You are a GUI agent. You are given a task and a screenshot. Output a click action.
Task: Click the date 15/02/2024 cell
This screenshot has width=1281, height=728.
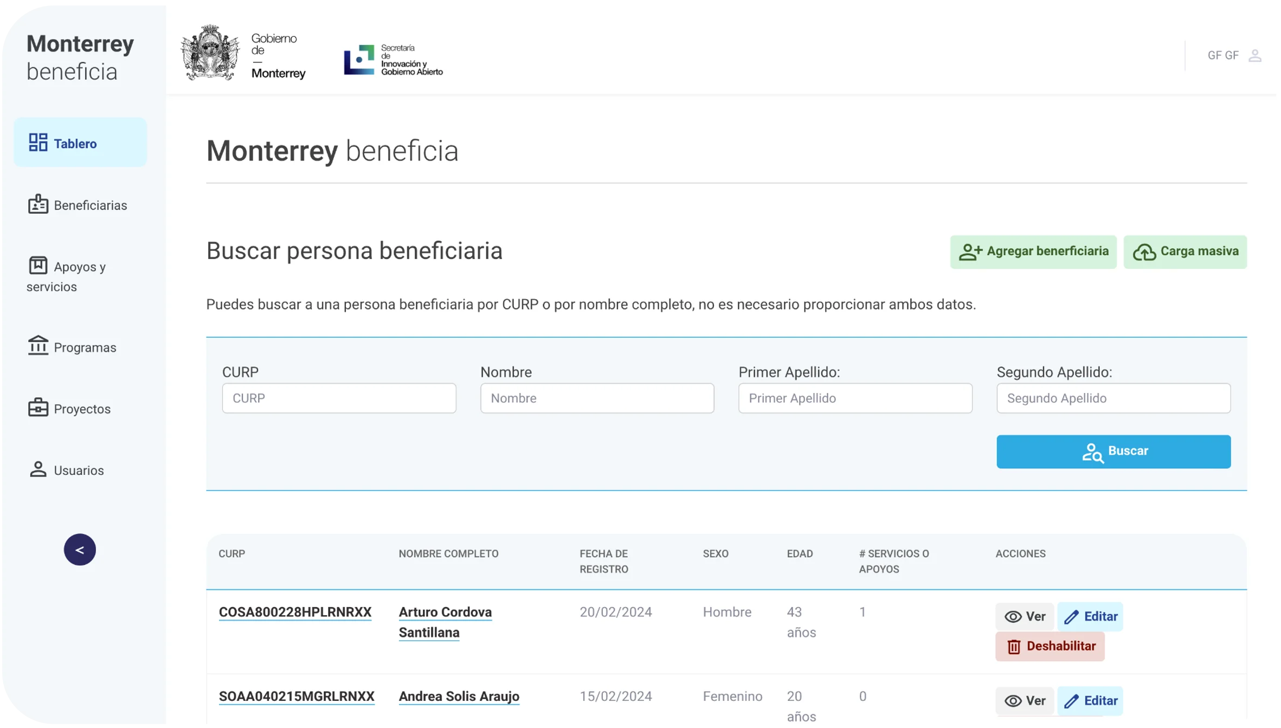click(x=616, y=697)
